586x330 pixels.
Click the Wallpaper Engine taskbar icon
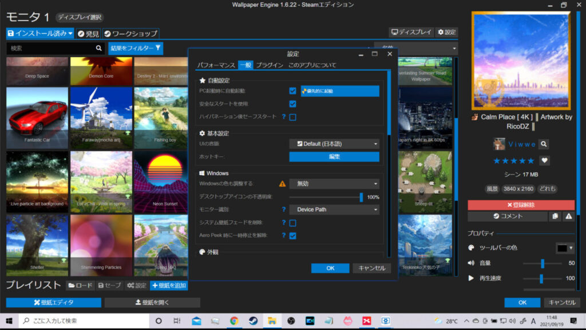tap(386, 321)
